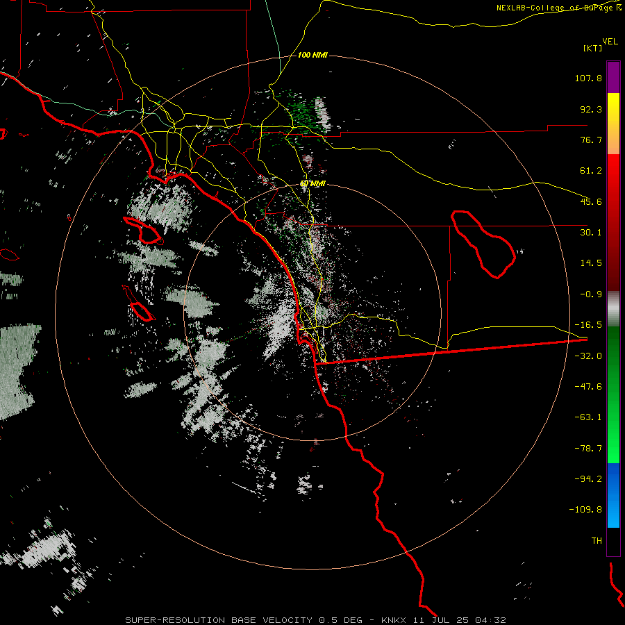
Task: Click the -109.8 velocity scale value
Action: 585,510
